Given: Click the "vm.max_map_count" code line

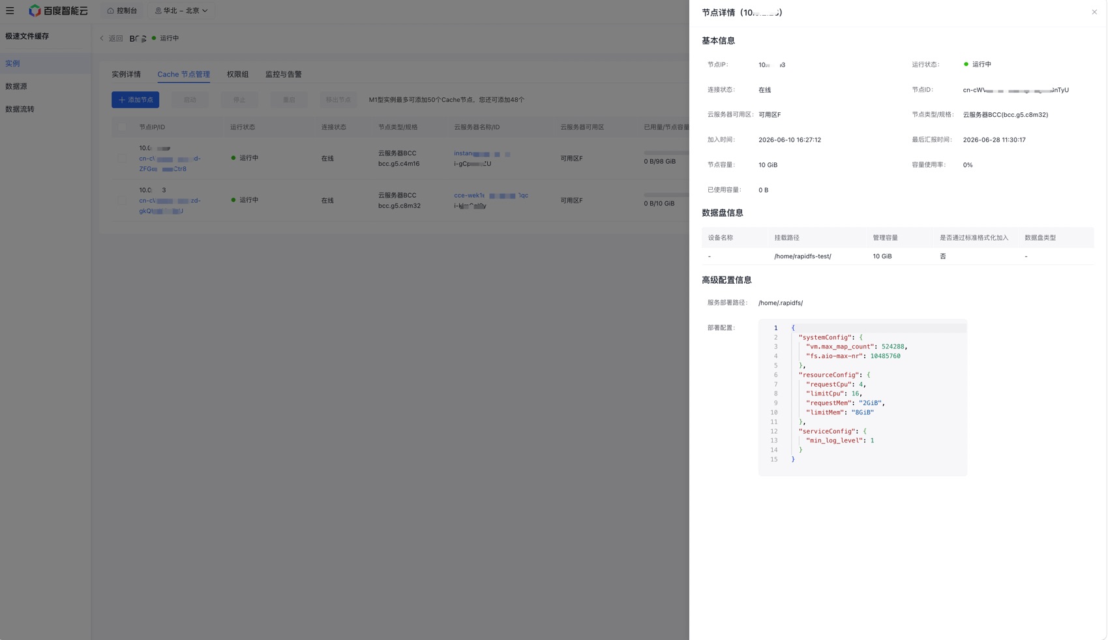Looking at the screenshot, I should 856,346.
